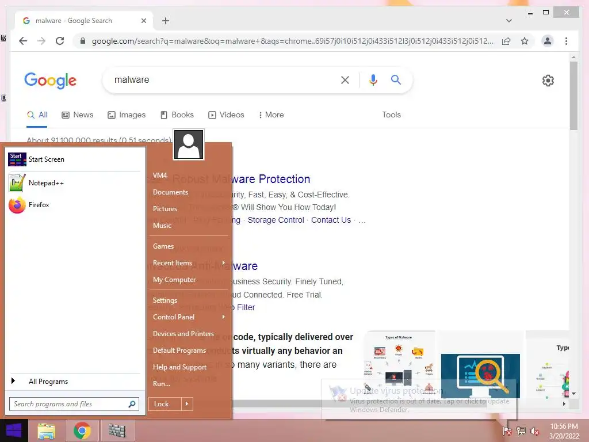
Task: Expand Recent Items submenu
Action: pos(189,263)
